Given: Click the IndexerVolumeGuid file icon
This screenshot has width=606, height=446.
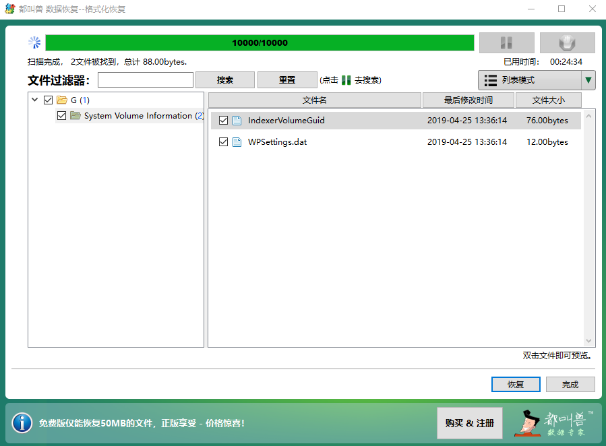Looking at the screenshot, I should tap(237, 121).
